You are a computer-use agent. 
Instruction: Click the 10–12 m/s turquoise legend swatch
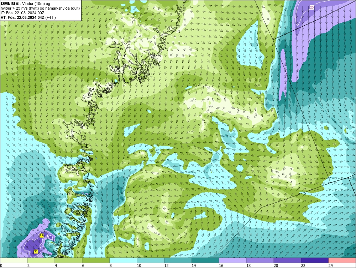tap(151, 260)
